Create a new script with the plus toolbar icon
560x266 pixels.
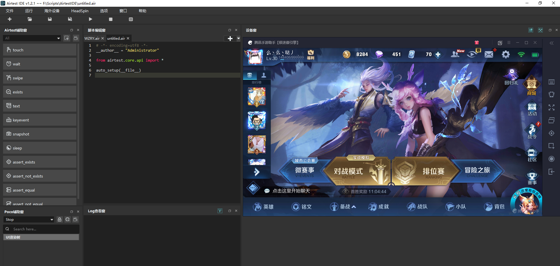coord(10,19)
